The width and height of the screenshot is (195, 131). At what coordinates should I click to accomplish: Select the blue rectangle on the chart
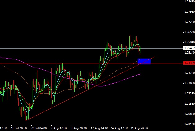pos(144,61)
